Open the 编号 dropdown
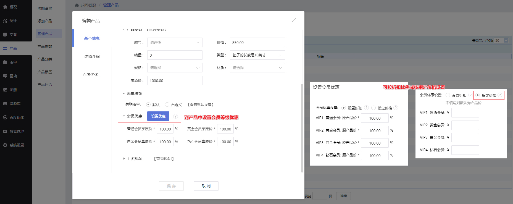The height and width of the screenshot is (204, 513). (x=175, y=42)
